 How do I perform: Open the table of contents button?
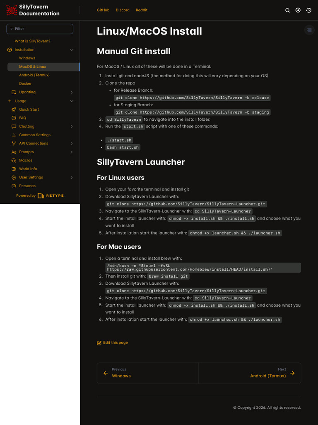[309, 30]
